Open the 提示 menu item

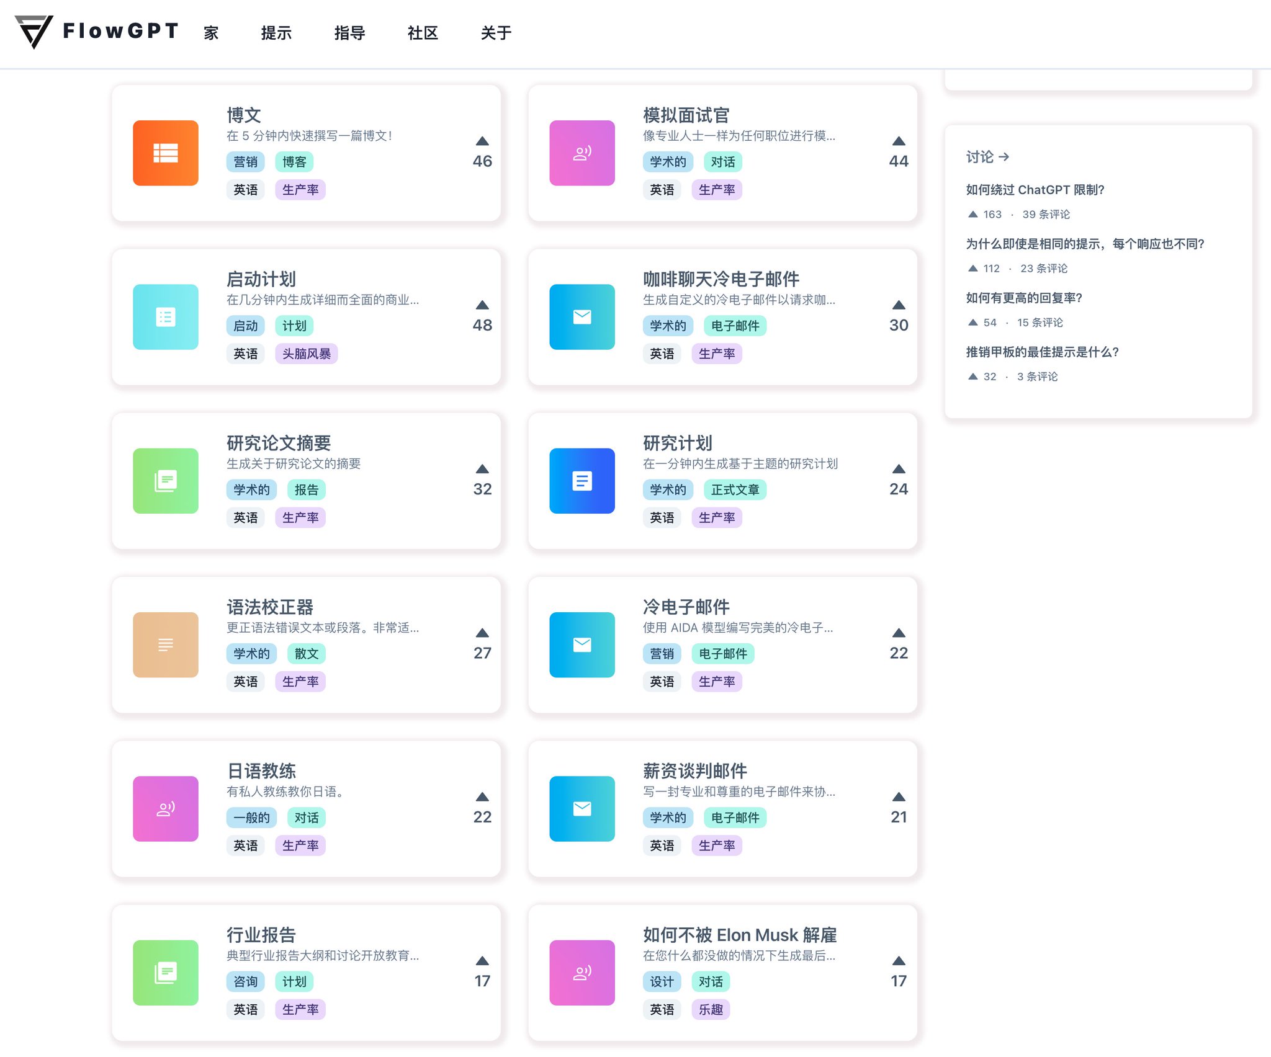[x=277, y=33]
